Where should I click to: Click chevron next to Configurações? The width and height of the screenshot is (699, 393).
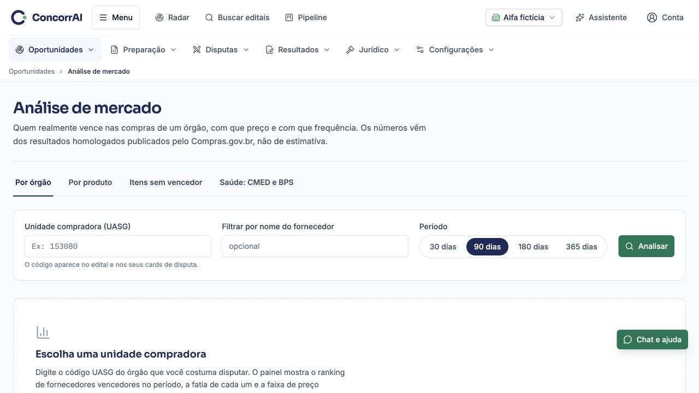pyautogui.click(x=491, y=50)
